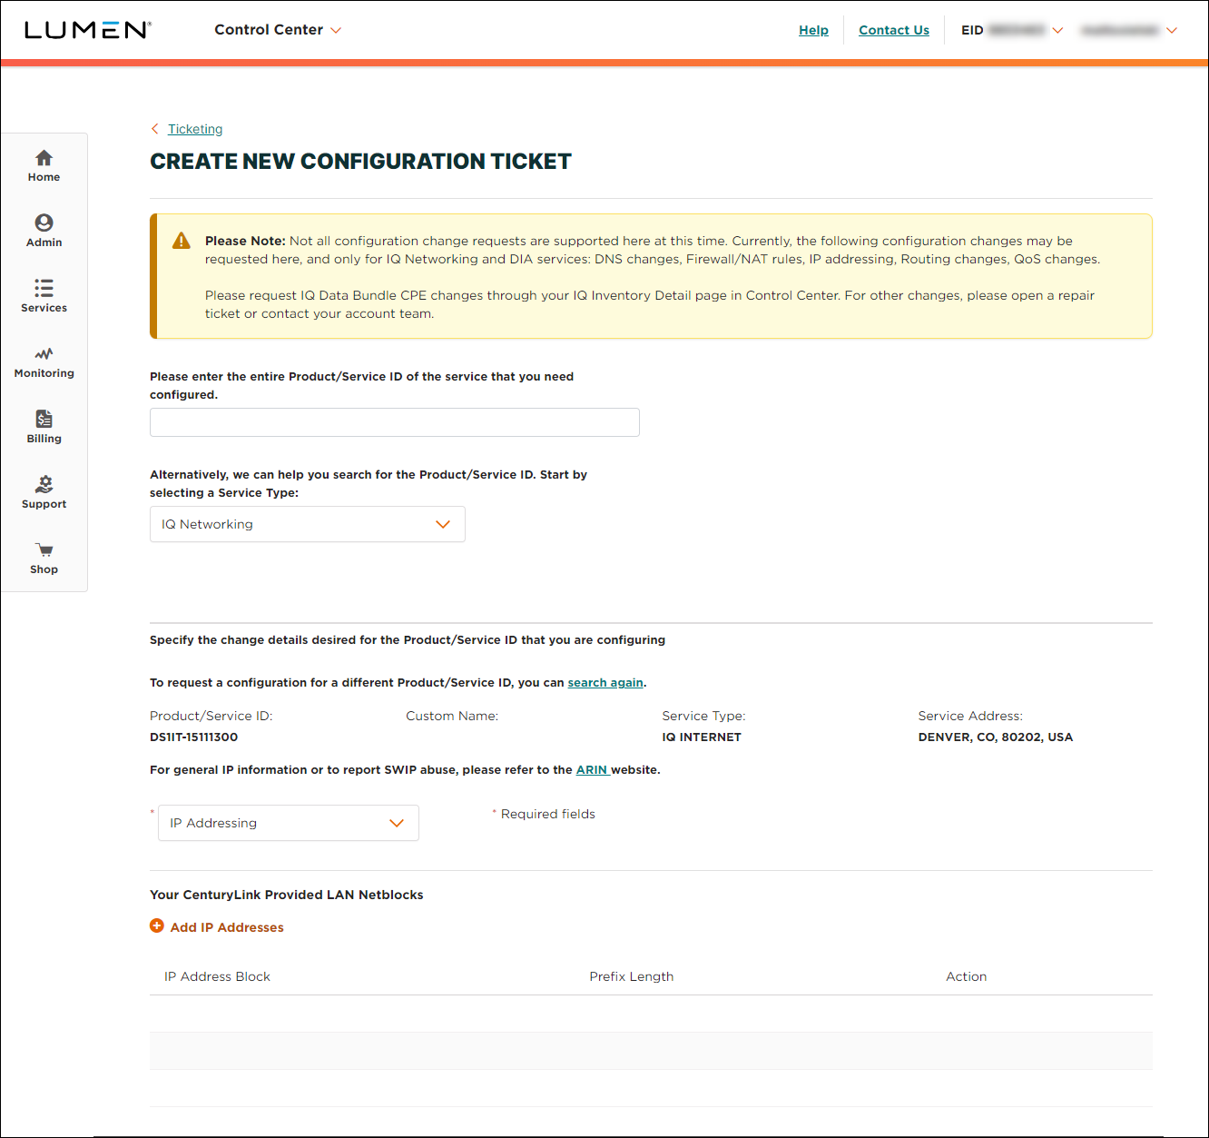Viewport: 1209px width, 1138px height.
Task: Click Your CenturyLink Provided LAN Netblocks heading
Action: pyautogui.click(x=287, y=895)
